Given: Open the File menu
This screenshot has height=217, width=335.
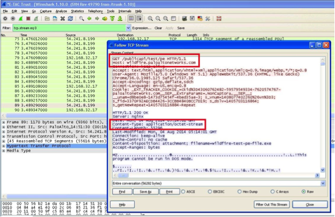Looking at the screenshot, I should tap(5, 11).
